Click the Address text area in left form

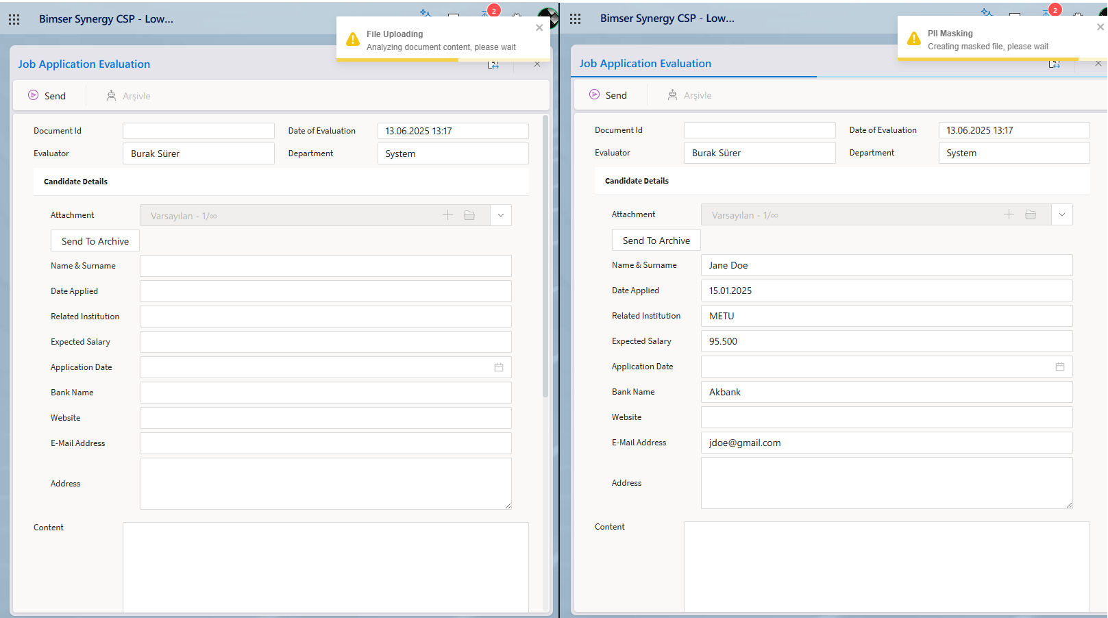(325, 484)
